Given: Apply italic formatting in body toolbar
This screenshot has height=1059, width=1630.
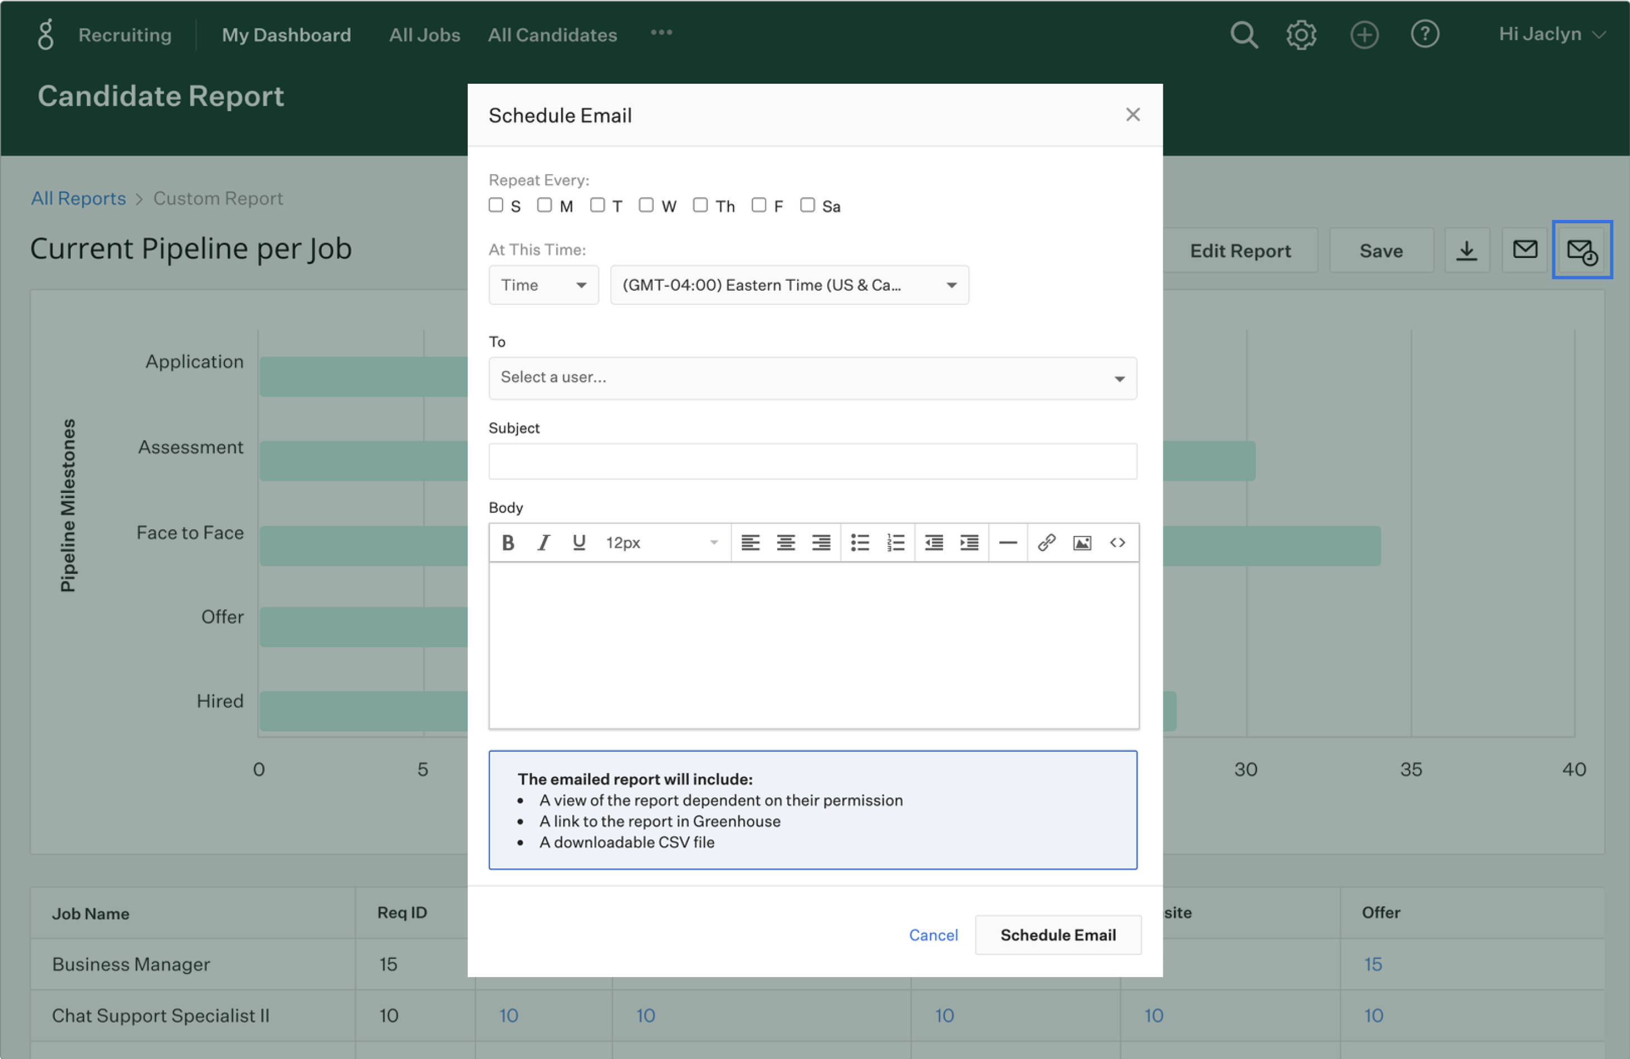Looking at the screenshot, I should coord(543,543).
